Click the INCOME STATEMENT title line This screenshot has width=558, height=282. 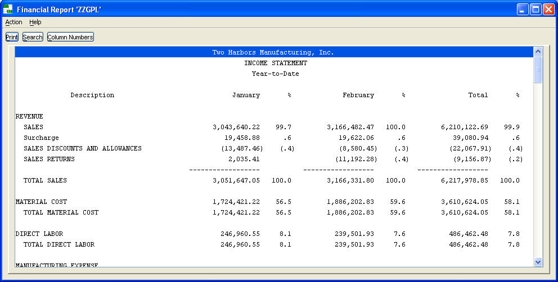click(276, 63)
